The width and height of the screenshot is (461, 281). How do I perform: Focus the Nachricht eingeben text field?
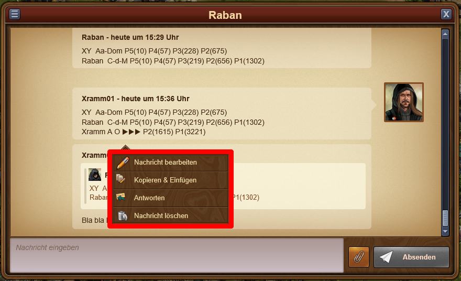(x=177, y=255)
